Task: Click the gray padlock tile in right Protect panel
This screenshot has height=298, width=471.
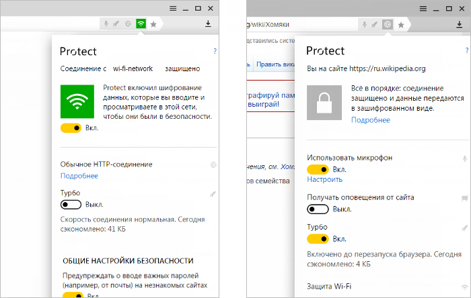Action: point(324,103)
